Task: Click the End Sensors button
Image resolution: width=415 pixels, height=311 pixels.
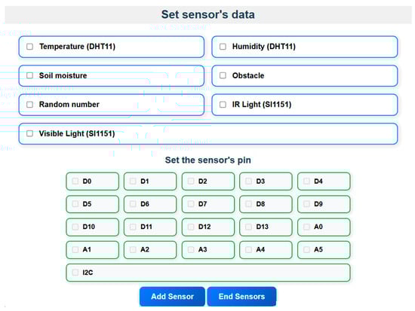Action: pos(241,297)
